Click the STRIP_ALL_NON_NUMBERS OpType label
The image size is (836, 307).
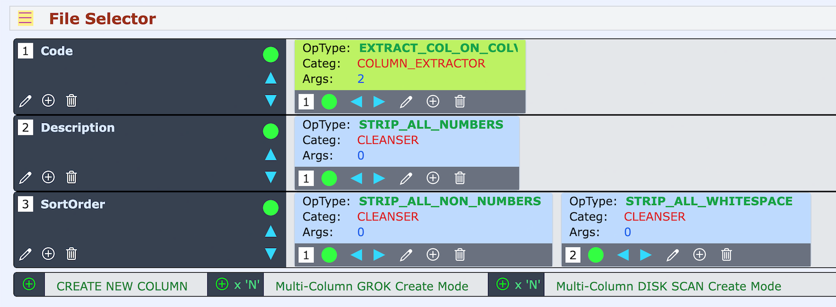click(x=450, y=201)
